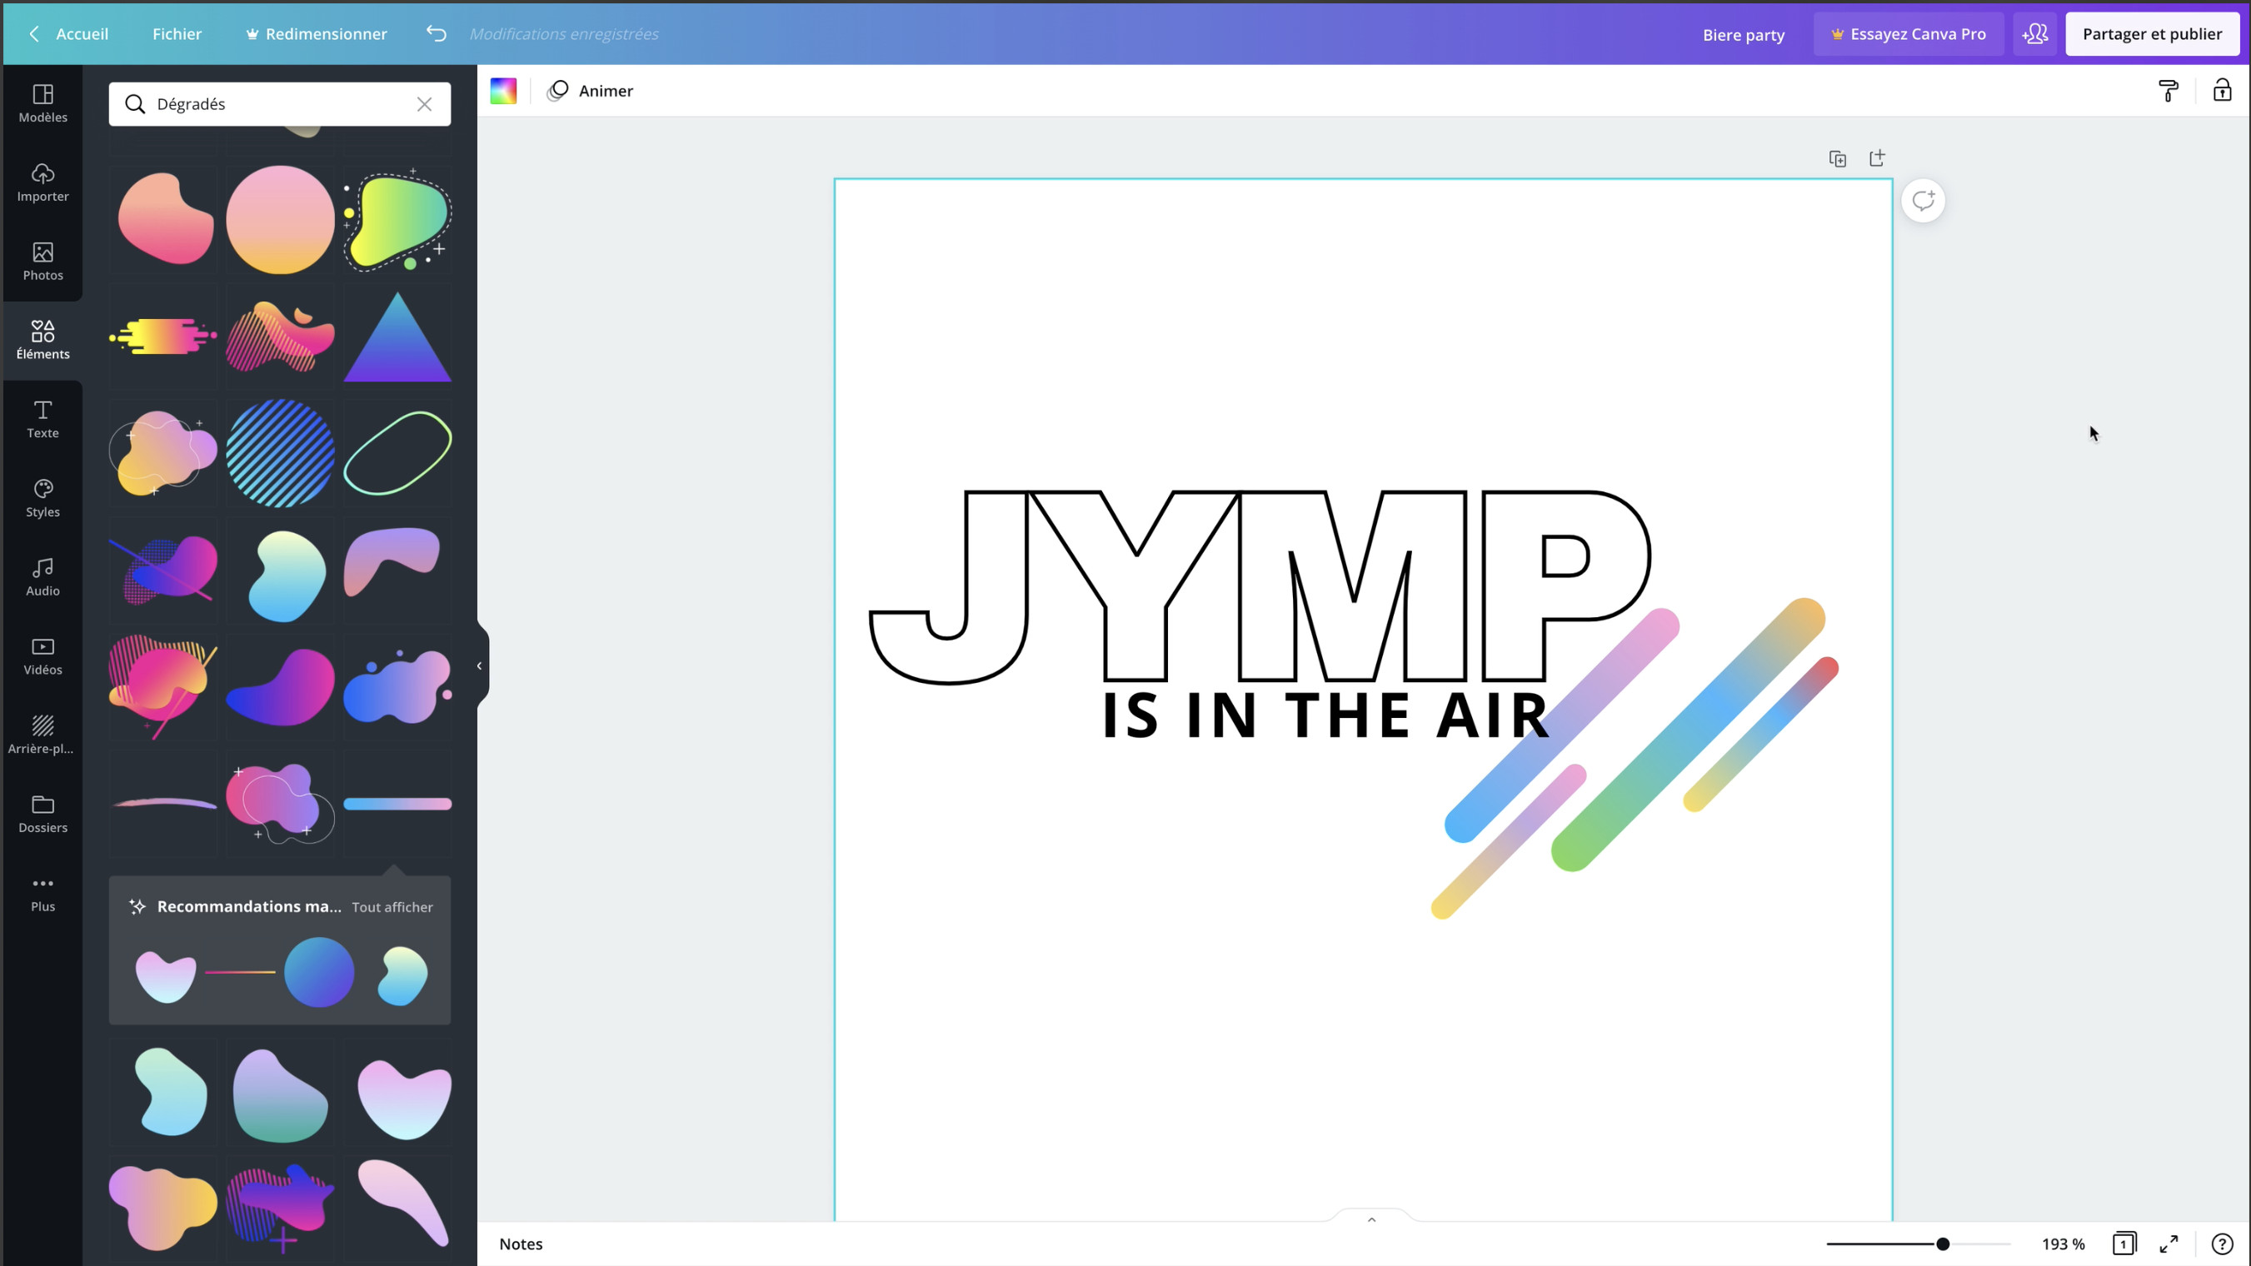Select the yellow-pink speed streak element
2251x1266 pixels.
pos(163,336)
